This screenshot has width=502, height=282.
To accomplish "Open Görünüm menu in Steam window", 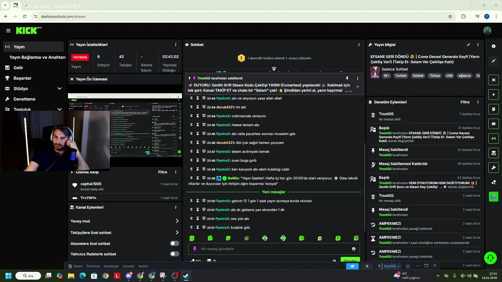I will point(93,266).
